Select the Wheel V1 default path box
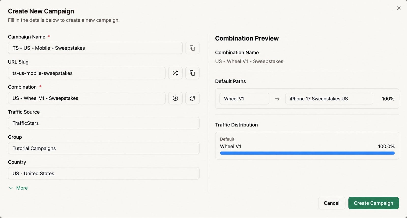The height and width of the screenshot is (218, 407). 244,98
